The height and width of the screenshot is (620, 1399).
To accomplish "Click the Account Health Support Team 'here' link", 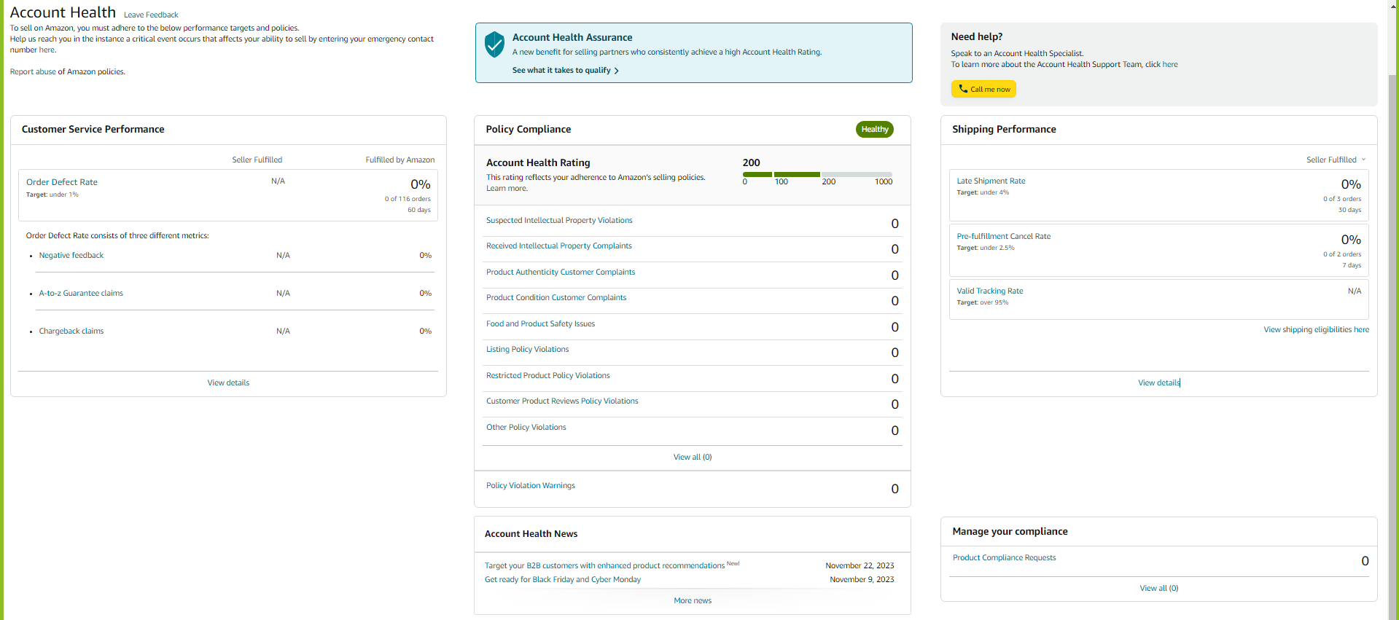I will [1170, 64].
